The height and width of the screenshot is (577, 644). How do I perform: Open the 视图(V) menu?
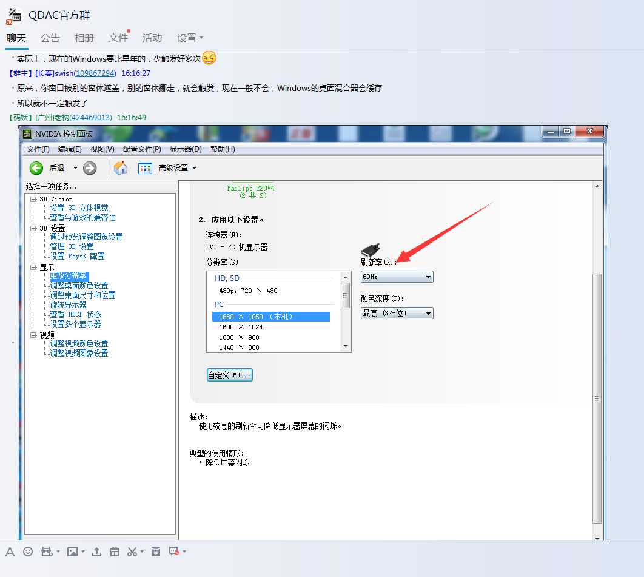coord(102,149)
